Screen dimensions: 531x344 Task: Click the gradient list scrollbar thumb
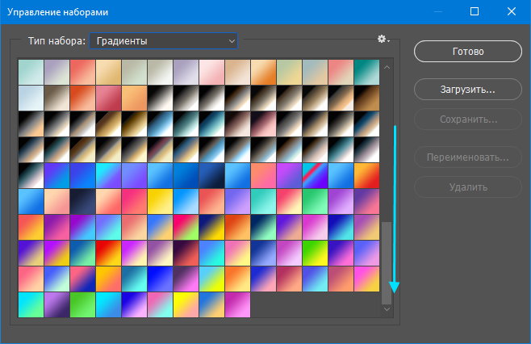pos(387,263)
